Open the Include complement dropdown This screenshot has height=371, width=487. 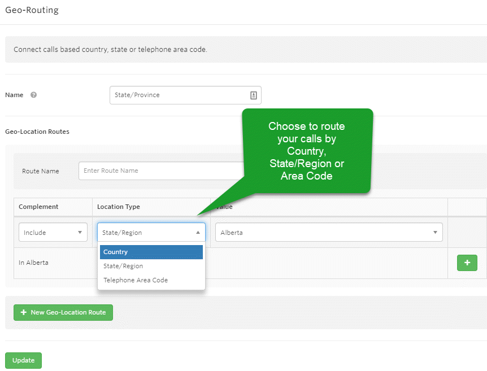53,232
